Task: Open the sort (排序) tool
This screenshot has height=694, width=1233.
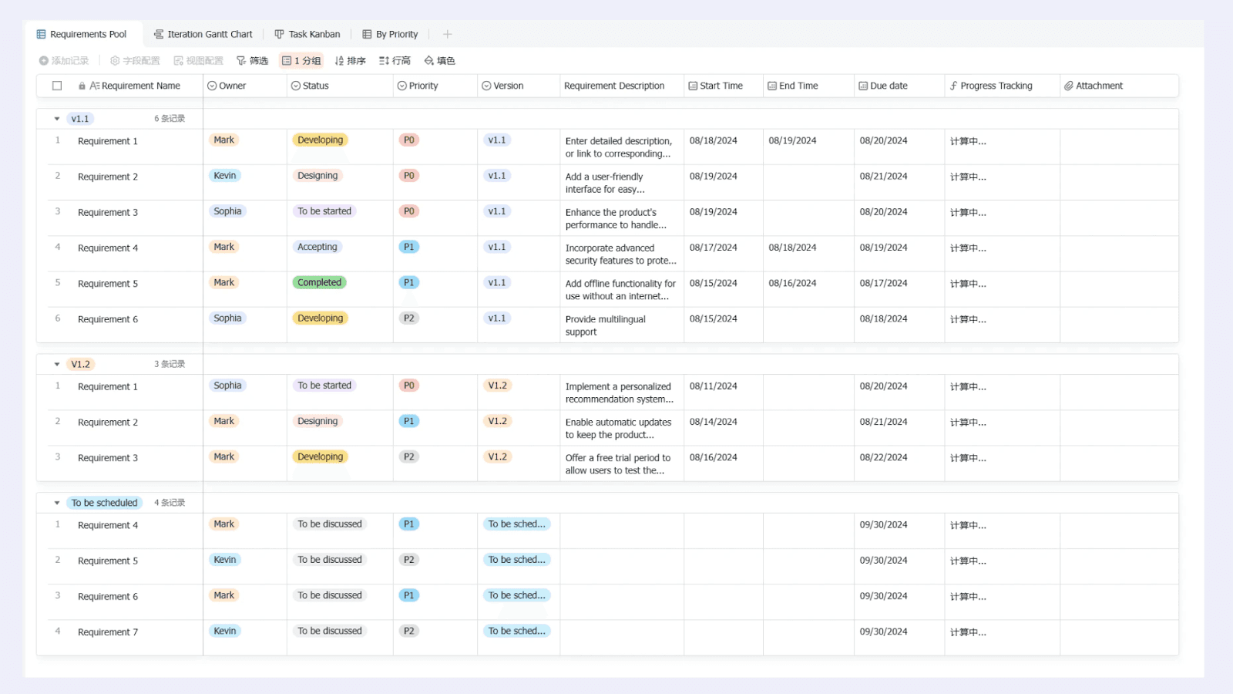Action: pos(350,61)
